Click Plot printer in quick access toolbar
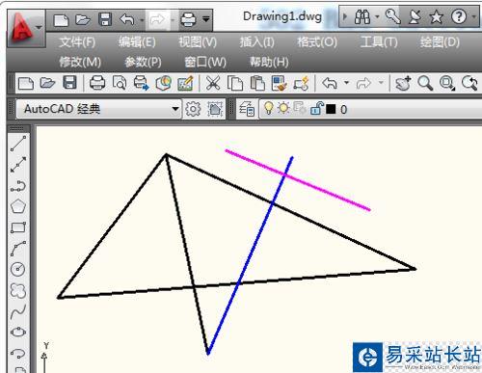The image size is (482, 373). click(x=188, y=19)
